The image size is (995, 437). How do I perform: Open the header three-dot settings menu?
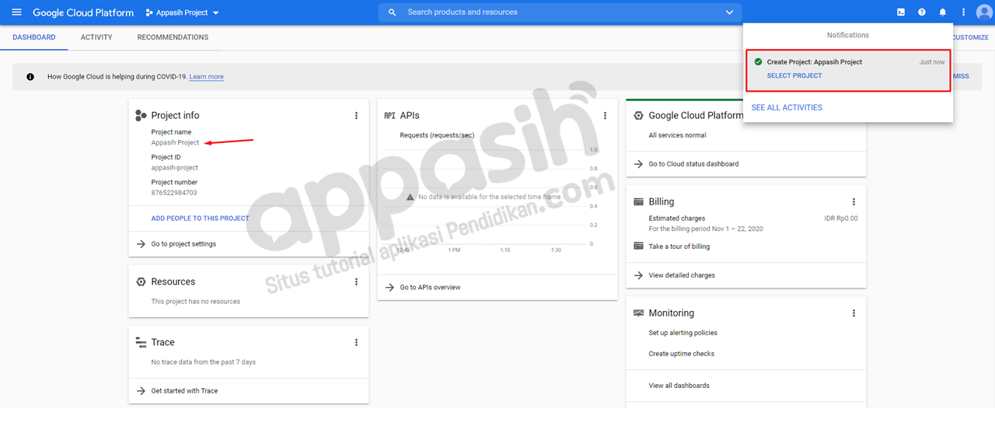[x=963, y=12]
